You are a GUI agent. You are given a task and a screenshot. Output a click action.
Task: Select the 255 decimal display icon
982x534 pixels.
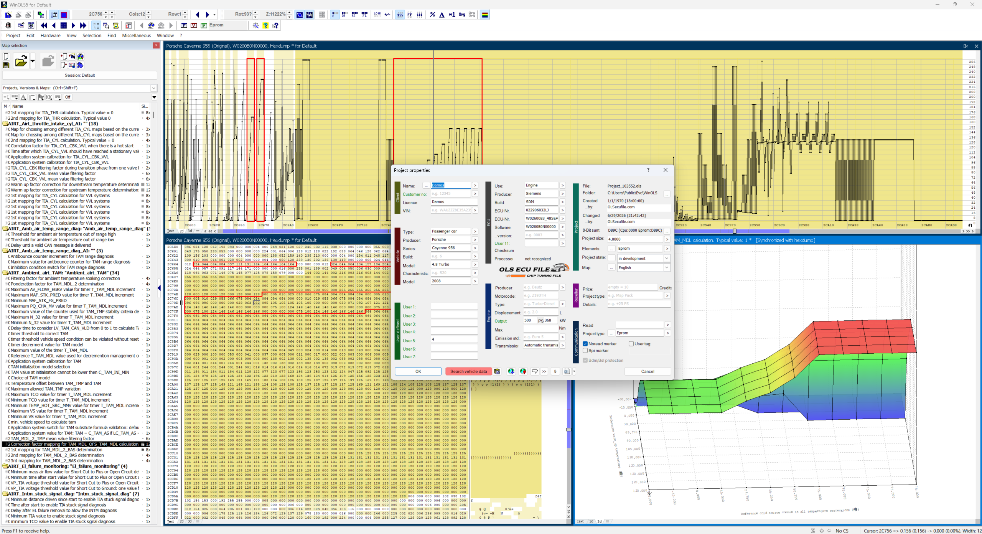(x=400, y=15)
